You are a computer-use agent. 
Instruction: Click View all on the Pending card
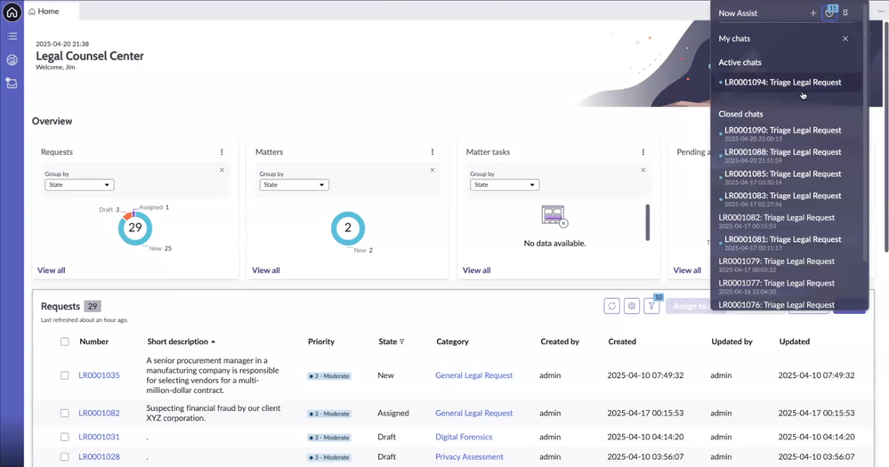[x=687, y=270]
